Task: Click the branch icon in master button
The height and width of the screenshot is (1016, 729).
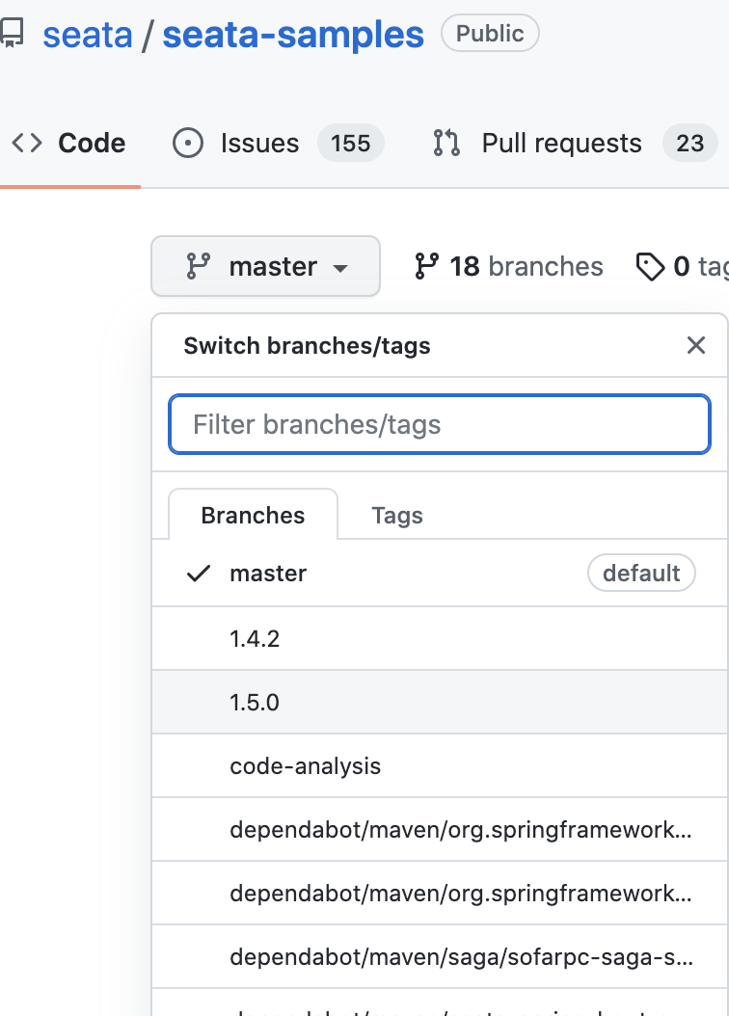Action: [198, 266]
